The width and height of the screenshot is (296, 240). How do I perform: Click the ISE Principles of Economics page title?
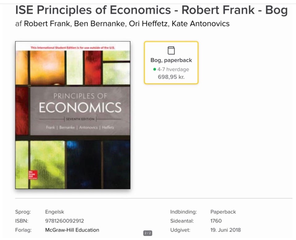point(151,10)
